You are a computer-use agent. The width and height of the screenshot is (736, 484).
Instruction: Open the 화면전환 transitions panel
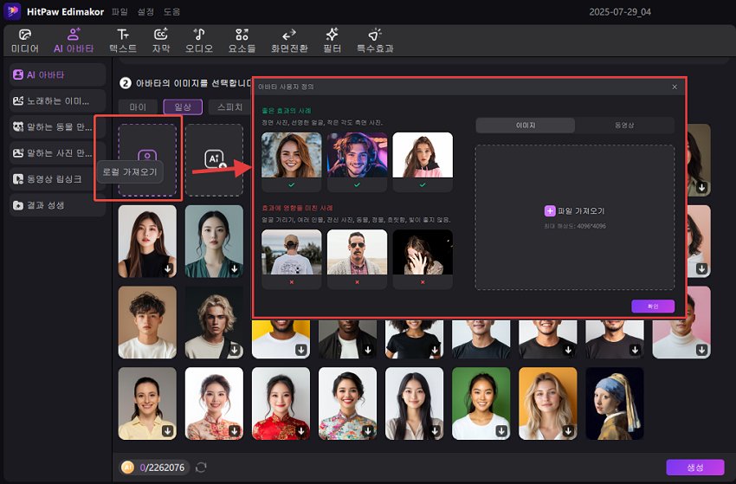click(x=289, y=41)
